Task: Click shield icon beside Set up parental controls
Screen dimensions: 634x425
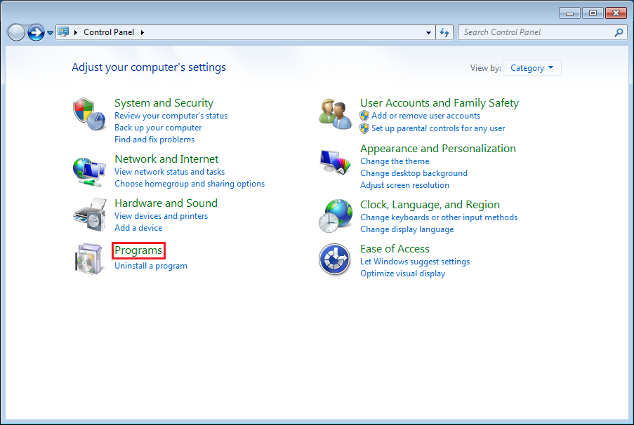Action: point(364,128)
